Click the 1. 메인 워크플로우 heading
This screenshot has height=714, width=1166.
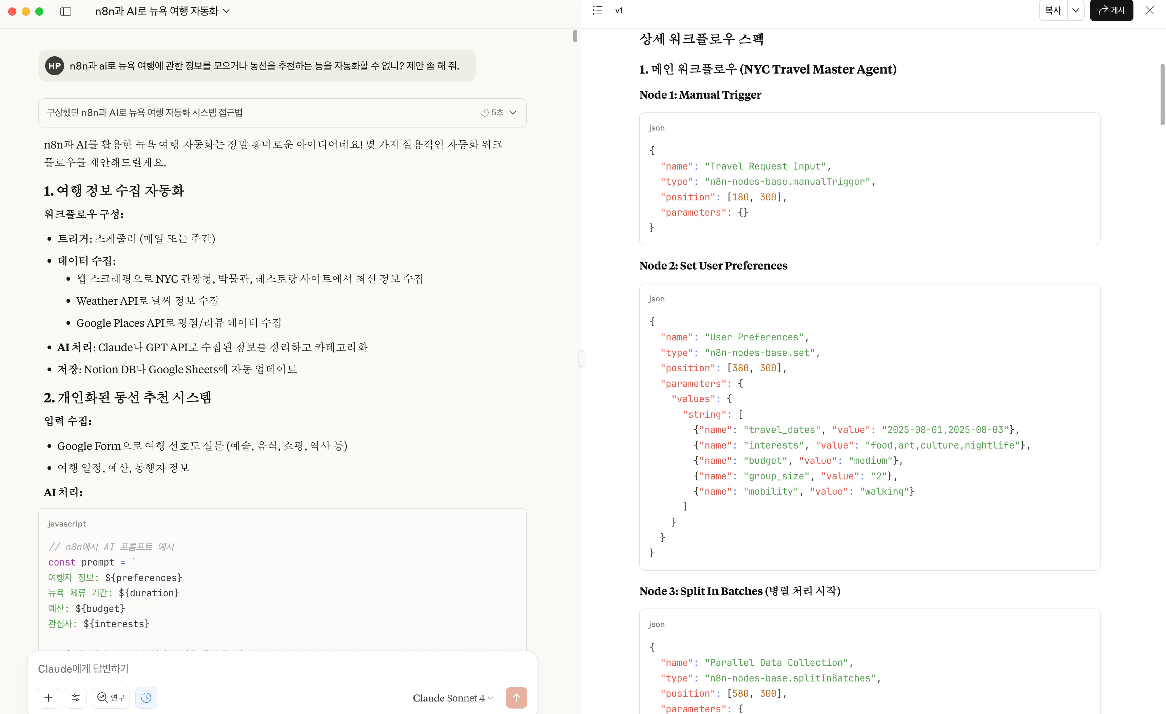click(x=767, y=69)
